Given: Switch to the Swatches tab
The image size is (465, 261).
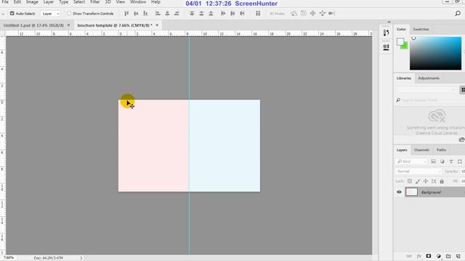Looking at the screenshot, I should (421, 29).
